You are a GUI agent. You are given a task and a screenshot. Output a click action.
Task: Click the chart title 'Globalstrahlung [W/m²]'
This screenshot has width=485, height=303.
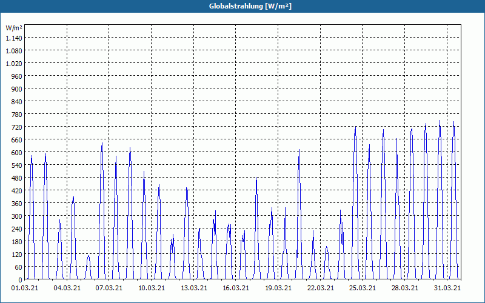click(250, 6)
